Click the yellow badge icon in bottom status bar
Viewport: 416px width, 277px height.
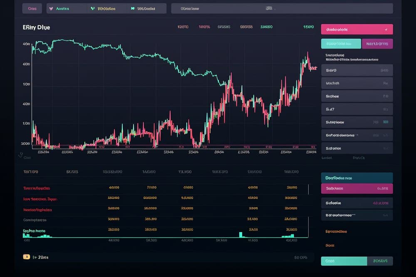27,257
